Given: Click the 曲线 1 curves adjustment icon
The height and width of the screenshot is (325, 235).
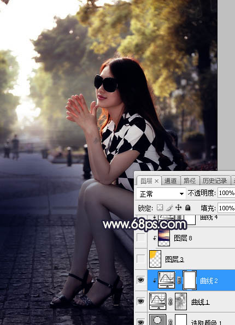Looking at the screenshot, I should coord(157,301).
